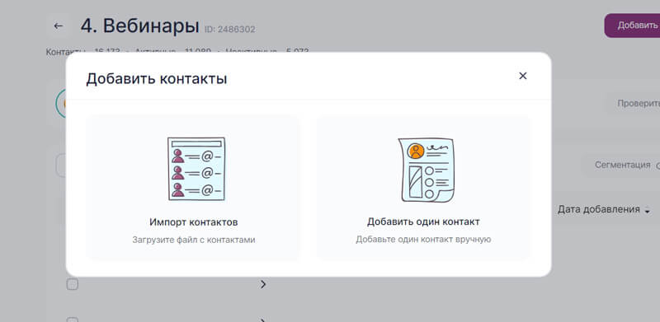Click the Добавить контакты dialog title

coord(157,79)
